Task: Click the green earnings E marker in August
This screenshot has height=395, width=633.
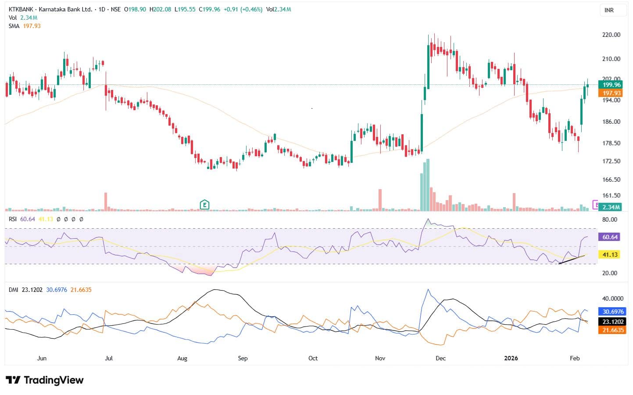Action: coord(204,205)
